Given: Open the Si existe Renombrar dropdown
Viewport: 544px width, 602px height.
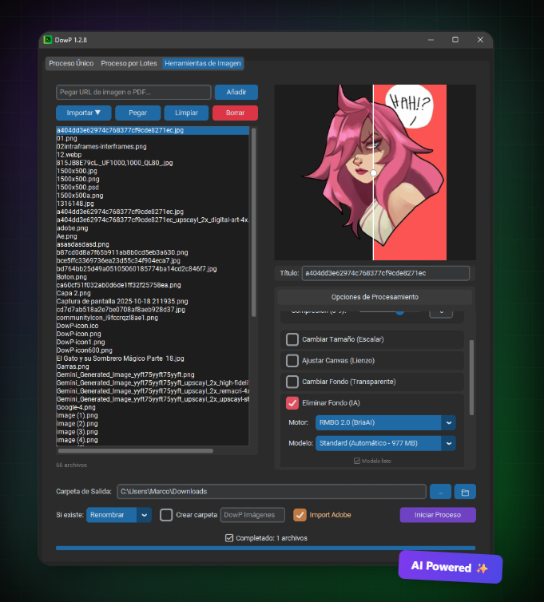Looking at the screenshot, I should tap(119, 515).
